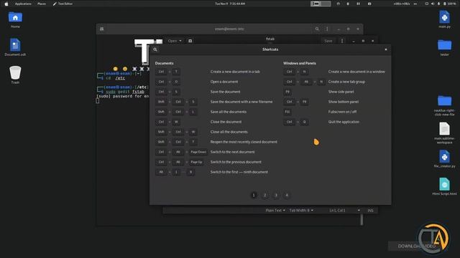The image size is (460, 258).
Task: Click 'Create a new document in a tab'
Action: coord(235,72)
